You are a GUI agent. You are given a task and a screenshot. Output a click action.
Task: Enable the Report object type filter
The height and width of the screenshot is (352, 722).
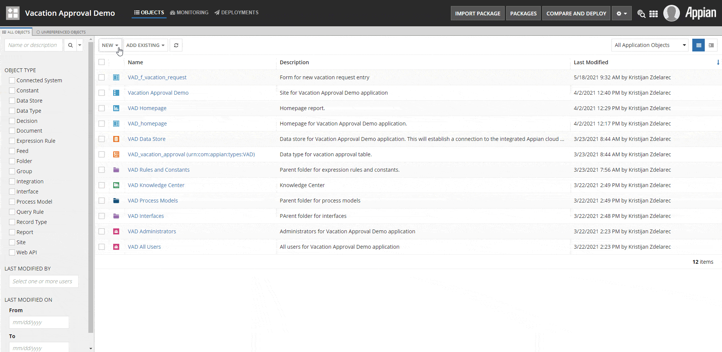click(12, 232)
